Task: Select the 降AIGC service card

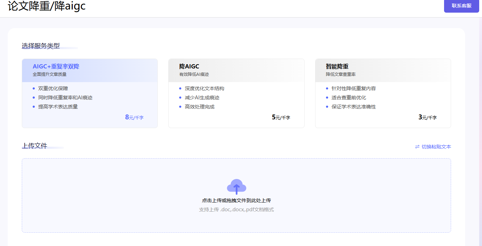Action: (x=236, y=93)
